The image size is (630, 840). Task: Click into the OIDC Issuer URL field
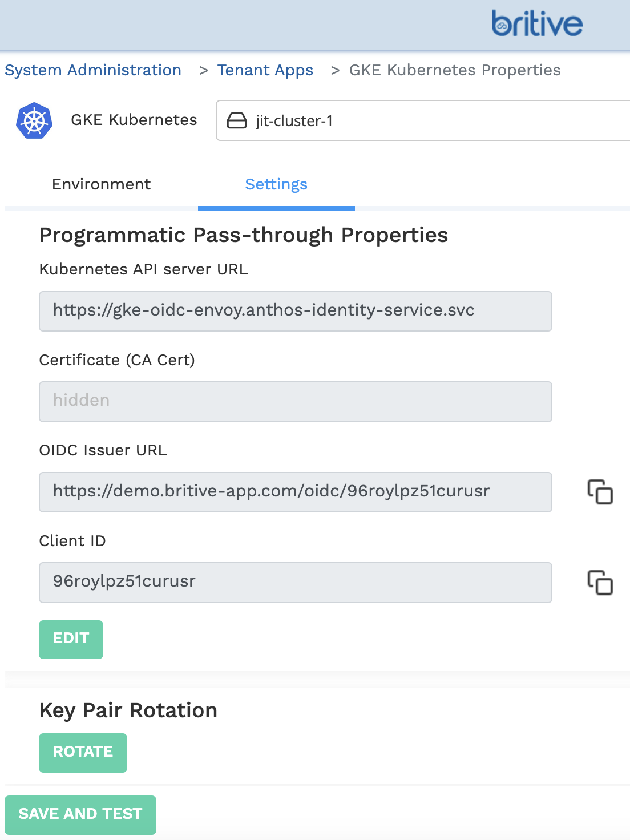[295, 492]
